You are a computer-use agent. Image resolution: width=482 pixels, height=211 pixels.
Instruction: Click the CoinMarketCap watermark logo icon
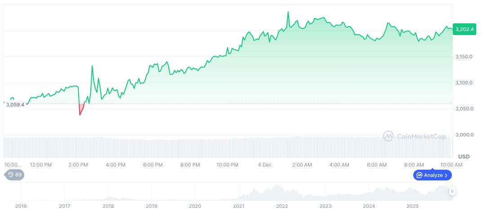click(x=388, y=136)
